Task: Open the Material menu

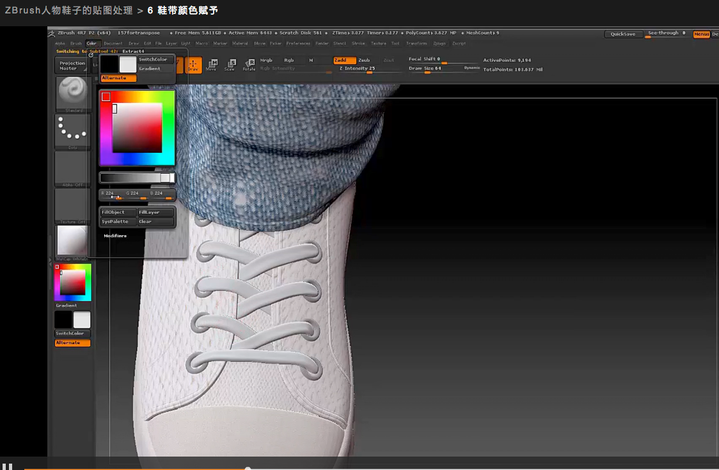Action: pyautogui.click(x=240, y=43)
